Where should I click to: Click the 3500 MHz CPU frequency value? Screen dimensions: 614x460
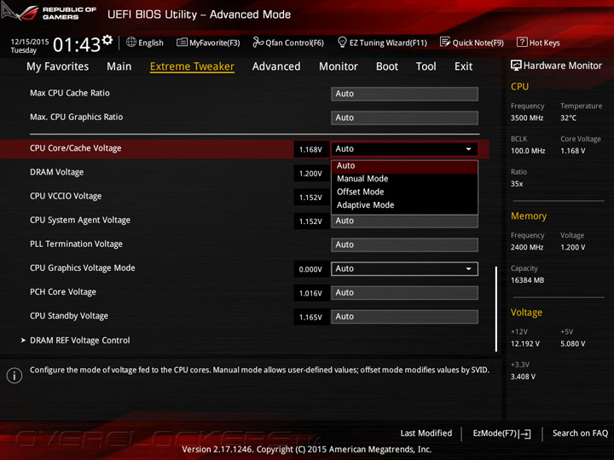click(x=527, y=118)
